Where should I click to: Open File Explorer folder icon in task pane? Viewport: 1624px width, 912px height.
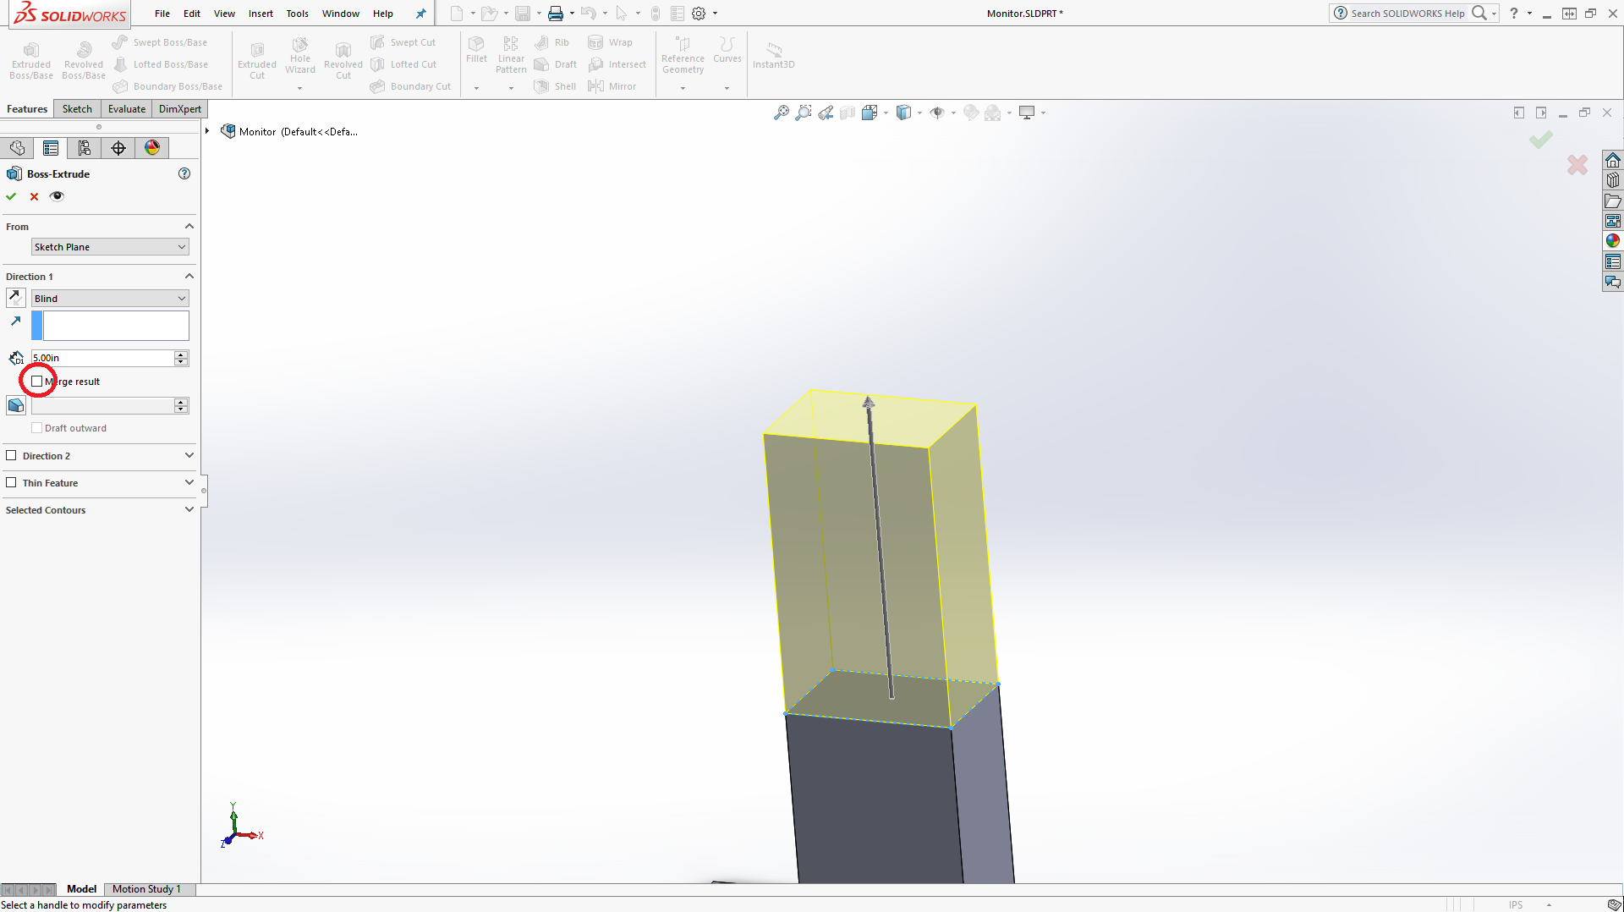point(1613,201)
